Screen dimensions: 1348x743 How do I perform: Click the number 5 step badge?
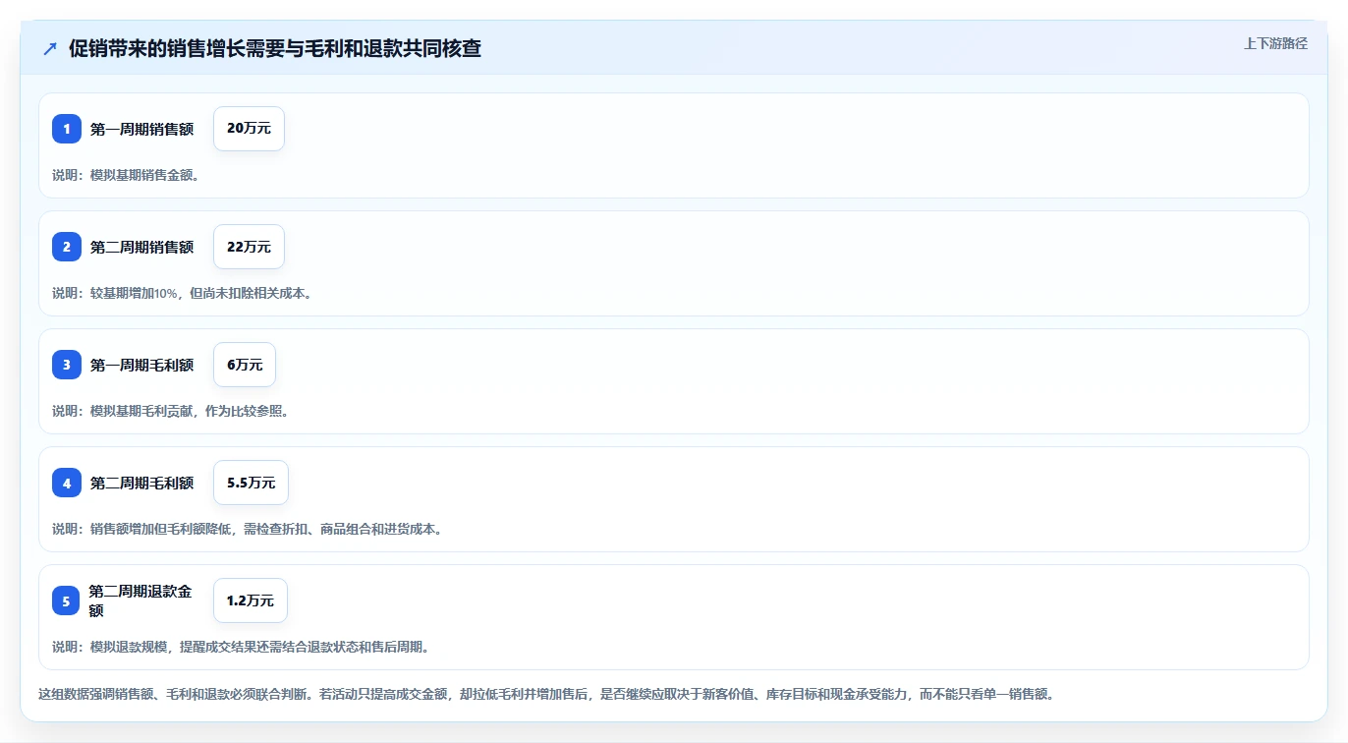pyautogui.click(x=66, y=600)
